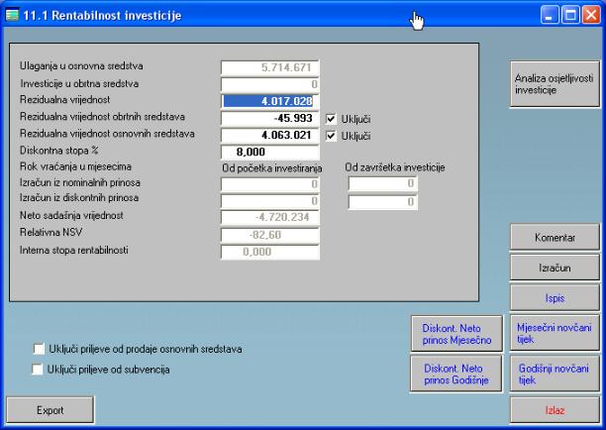This screenshot has width=606, height=430.
Task: Click nominalnih prinosa field under Od početka investiranja
Action: 269,183
